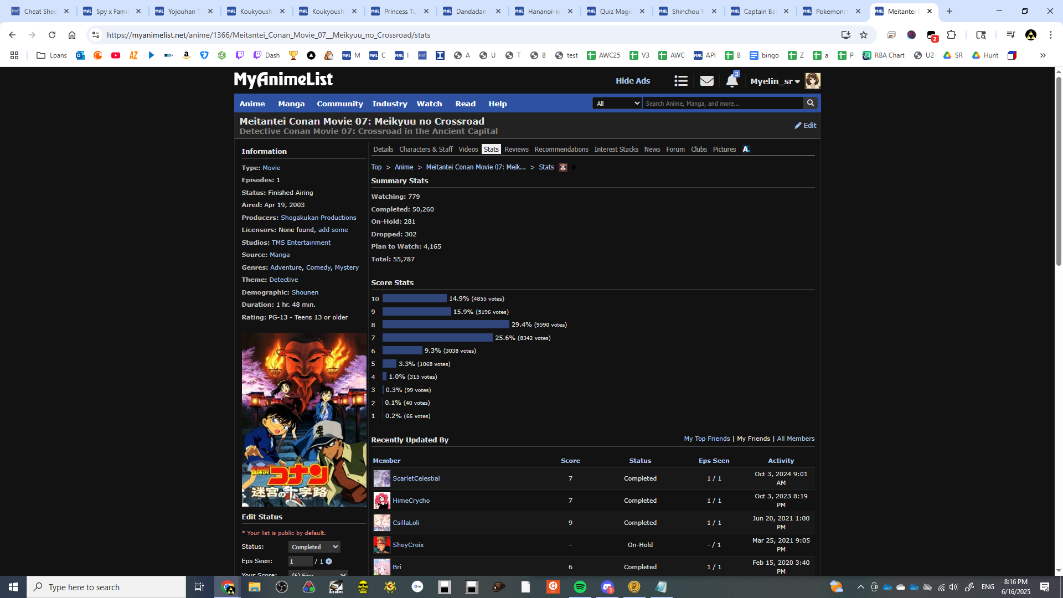Click the TMS Entertainment studio link
Image resolution: width=1063 pixels, height=598 pixels.
pyautogui.click(x=301, y=243)
